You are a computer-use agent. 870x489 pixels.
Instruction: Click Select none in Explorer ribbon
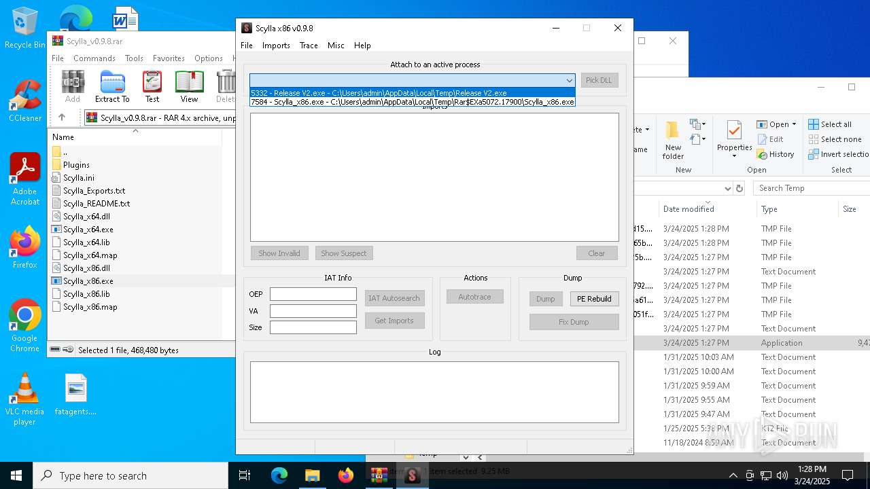pos(835,139)
